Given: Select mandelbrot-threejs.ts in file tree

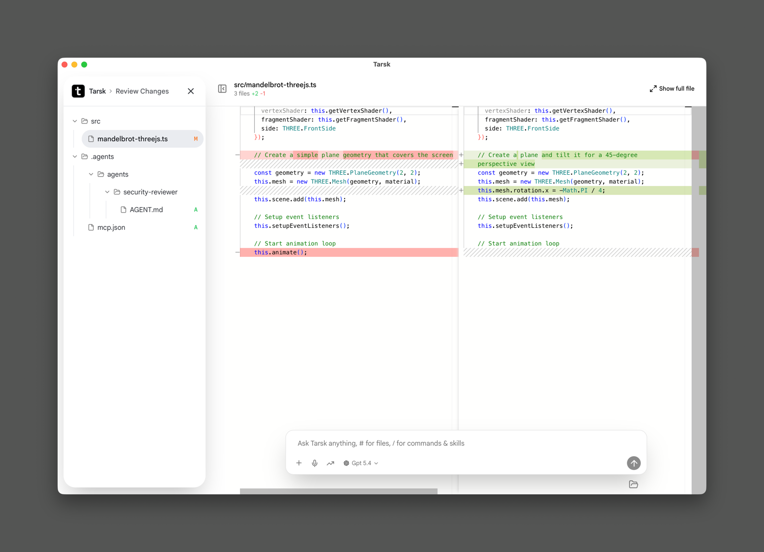Looking at the screenshot, I should coord(132,139).
